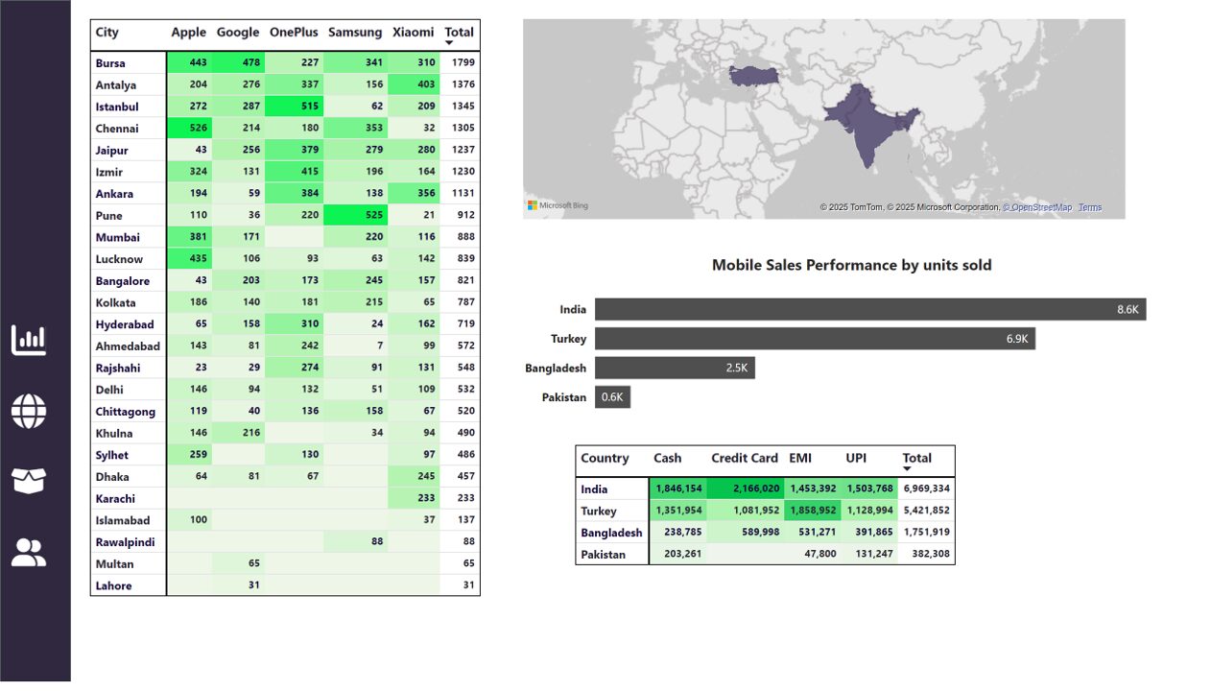This screenshot has height=691, width=1211.
Task: Click the Microsoft Bing logo on map
Action: click(558, 205)
